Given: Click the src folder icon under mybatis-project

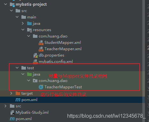Looking at the screenshot, I should (x=18, y=11).
